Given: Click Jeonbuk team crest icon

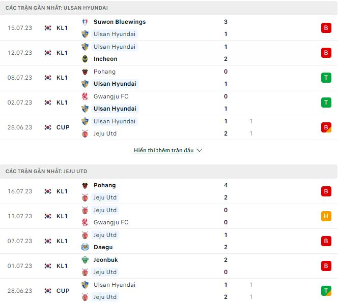Looking at the screenshot, I should coord(85,259).
